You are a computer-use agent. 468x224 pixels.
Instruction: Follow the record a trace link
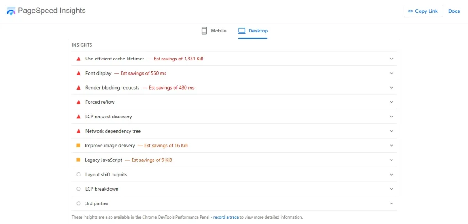pos(226,217)
